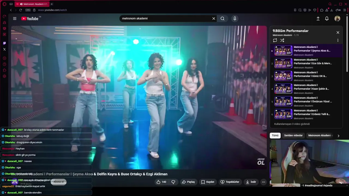This screenshot has width=349, height=196.
Task: Open the browser extensions cube icon
Action: 322,10
